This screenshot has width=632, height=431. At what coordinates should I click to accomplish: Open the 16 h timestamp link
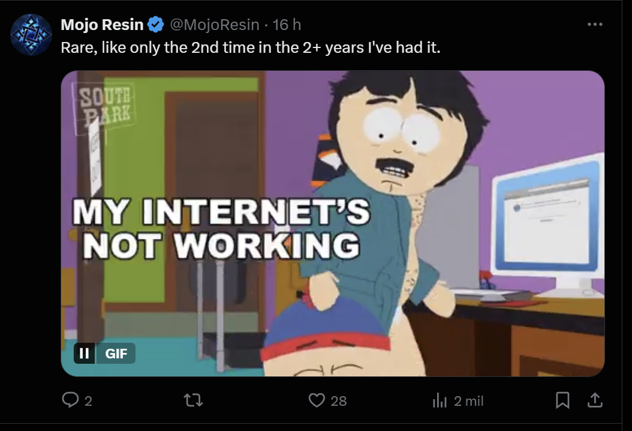click(287, 25)
